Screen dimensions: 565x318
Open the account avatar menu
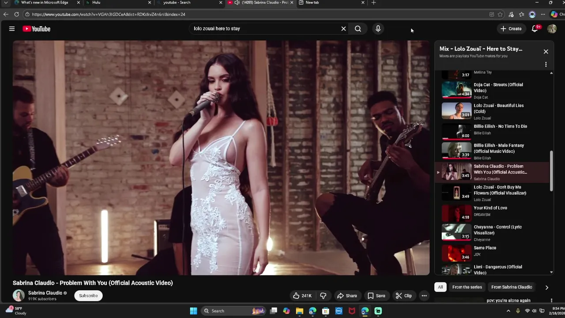[x=552, y=29]
